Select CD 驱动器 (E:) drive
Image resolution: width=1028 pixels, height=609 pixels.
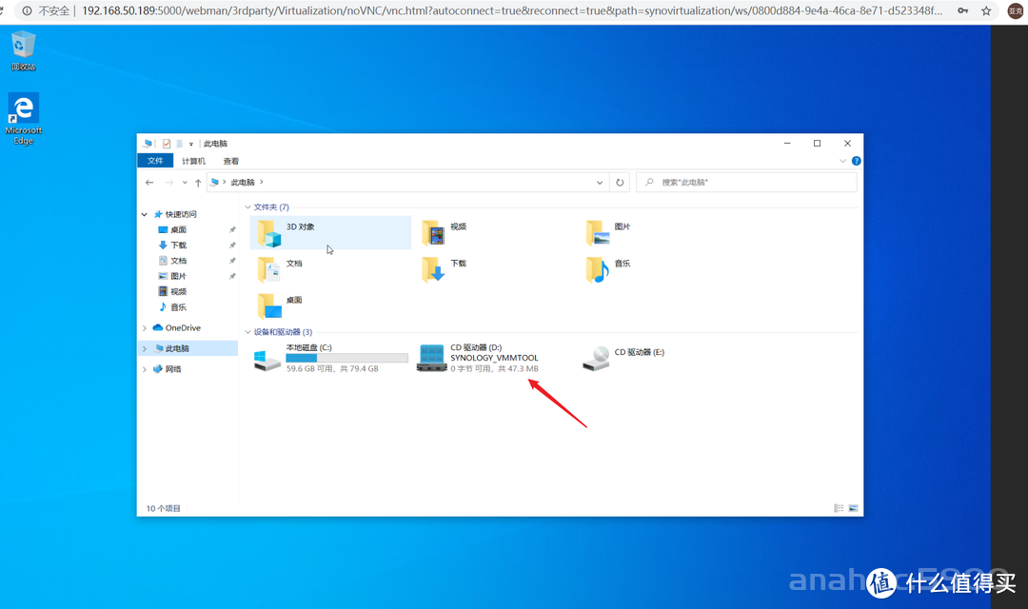pos(624,358)
